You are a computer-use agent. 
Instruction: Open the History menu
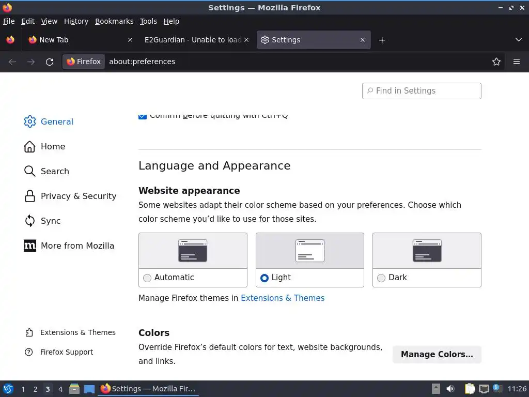click(x=76, y=21)
